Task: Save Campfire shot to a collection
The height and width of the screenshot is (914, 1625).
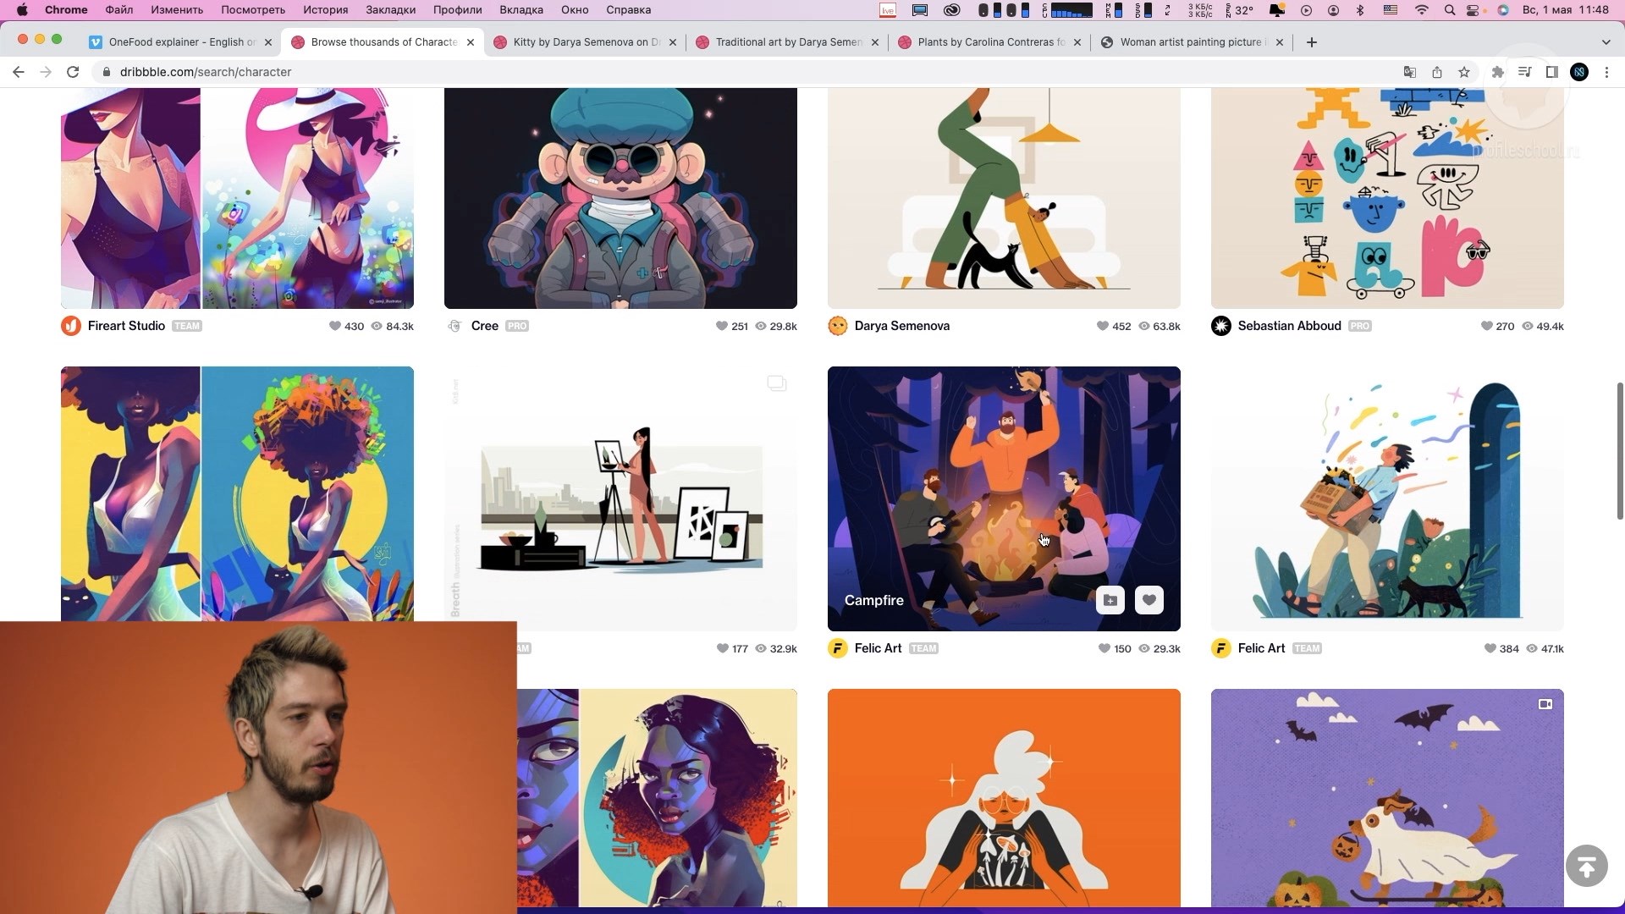Action: pos(1110,600)
